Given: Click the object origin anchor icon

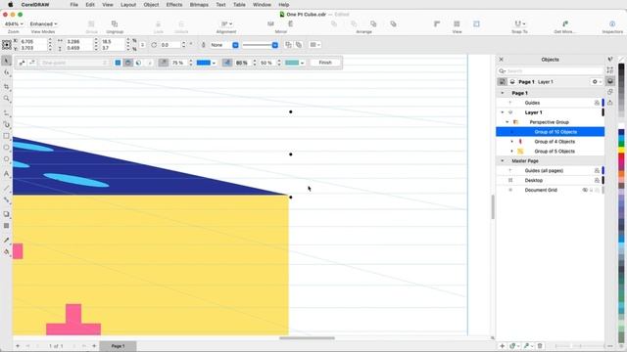Looking at the screenshot, I should tap(7, 45).
